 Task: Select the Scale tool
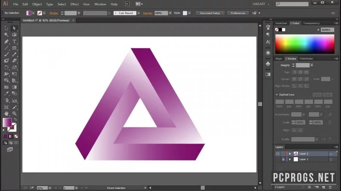click(x=14, y=67)
